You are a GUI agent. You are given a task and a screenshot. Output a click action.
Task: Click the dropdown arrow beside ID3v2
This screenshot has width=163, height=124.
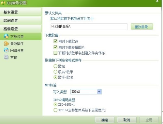point(99,92)
